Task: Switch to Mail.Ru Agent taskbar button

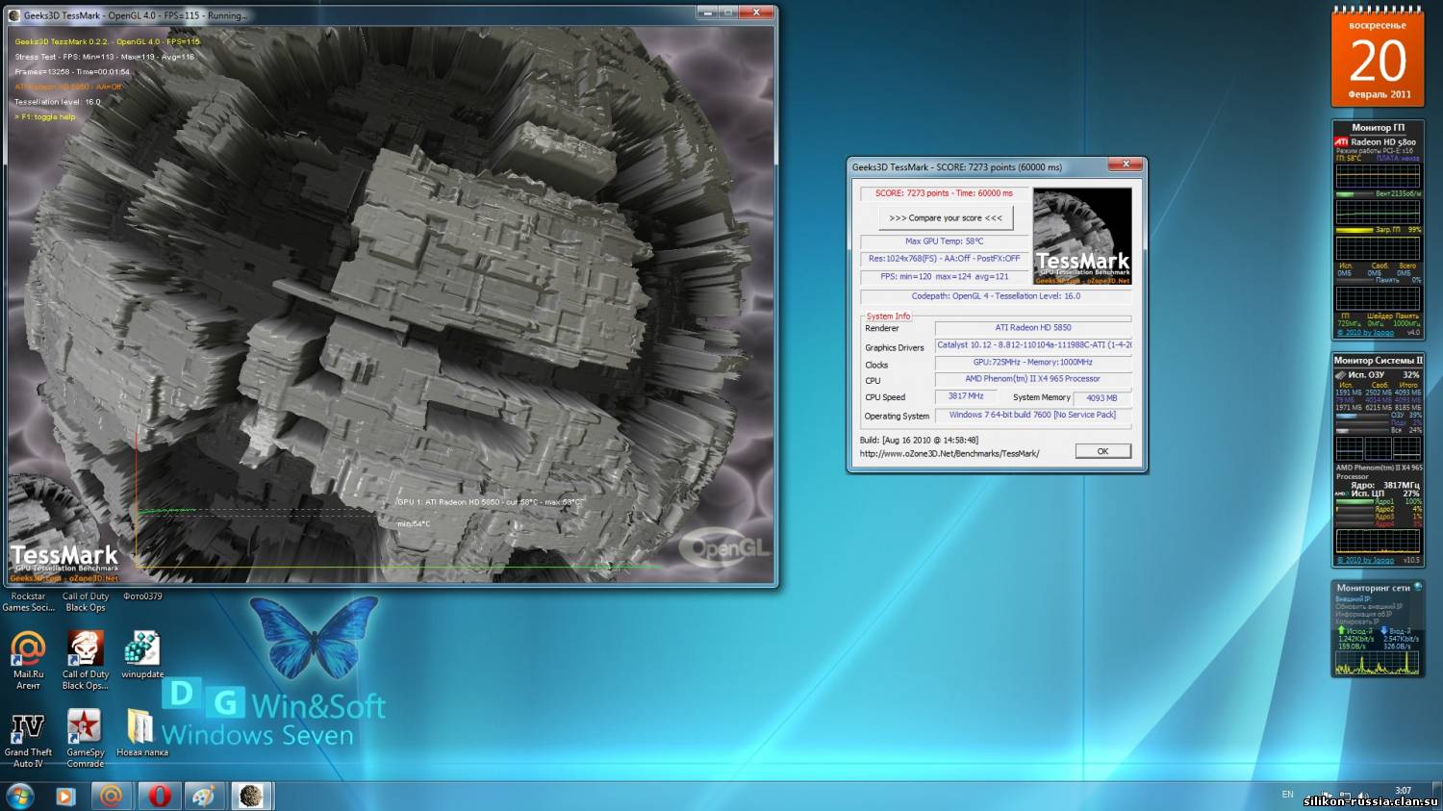Action: point(112,797)
